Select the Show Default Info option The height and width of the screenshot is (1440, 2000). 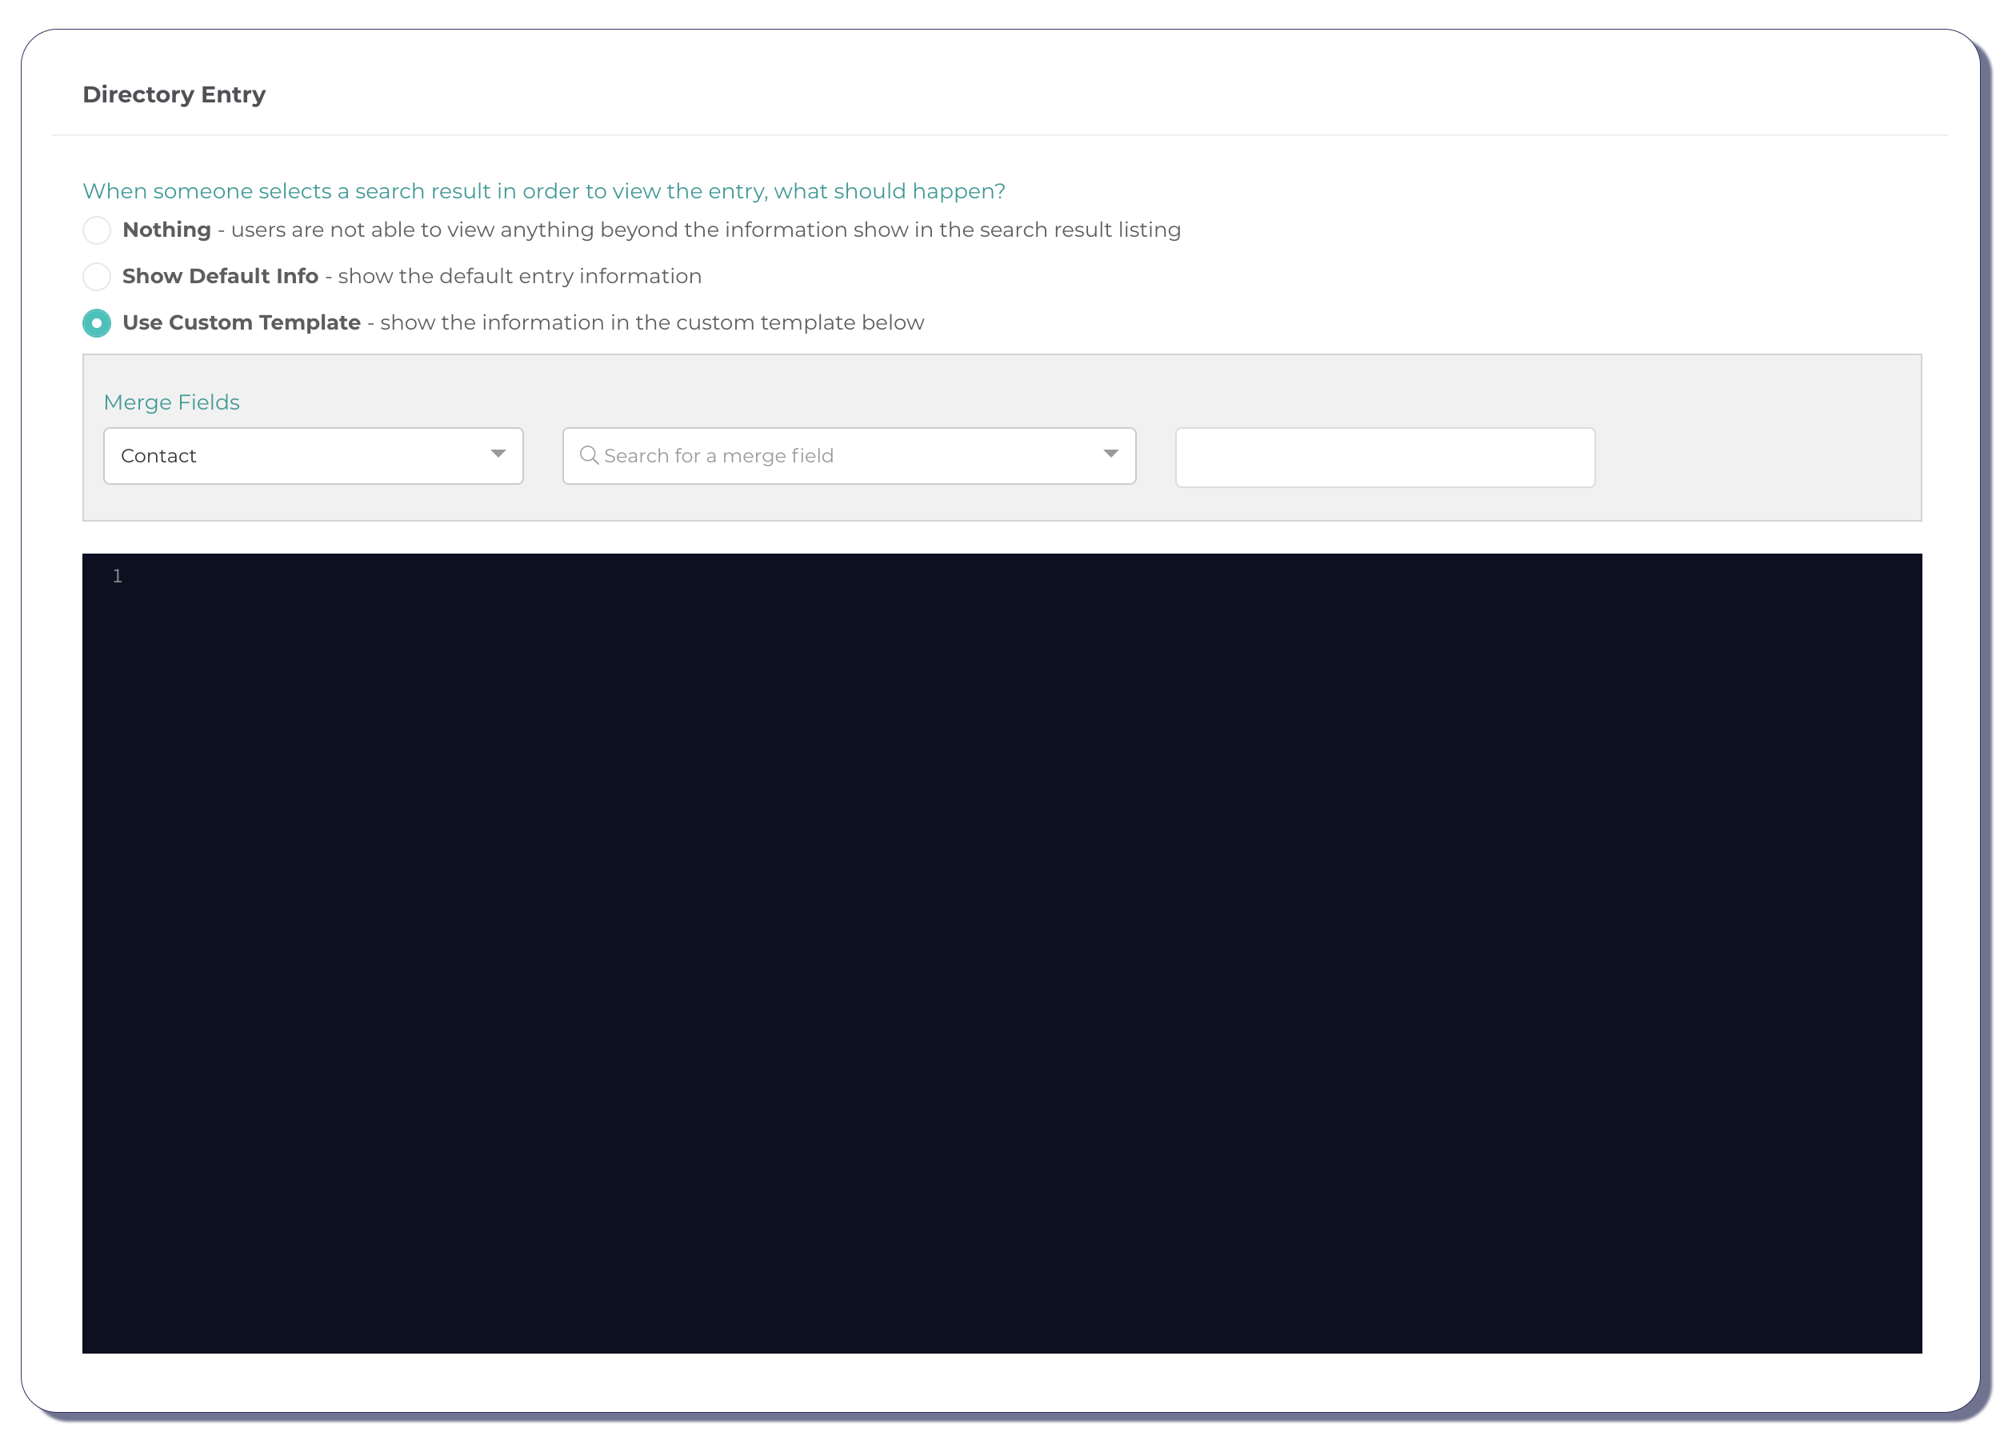coord(97,276)
